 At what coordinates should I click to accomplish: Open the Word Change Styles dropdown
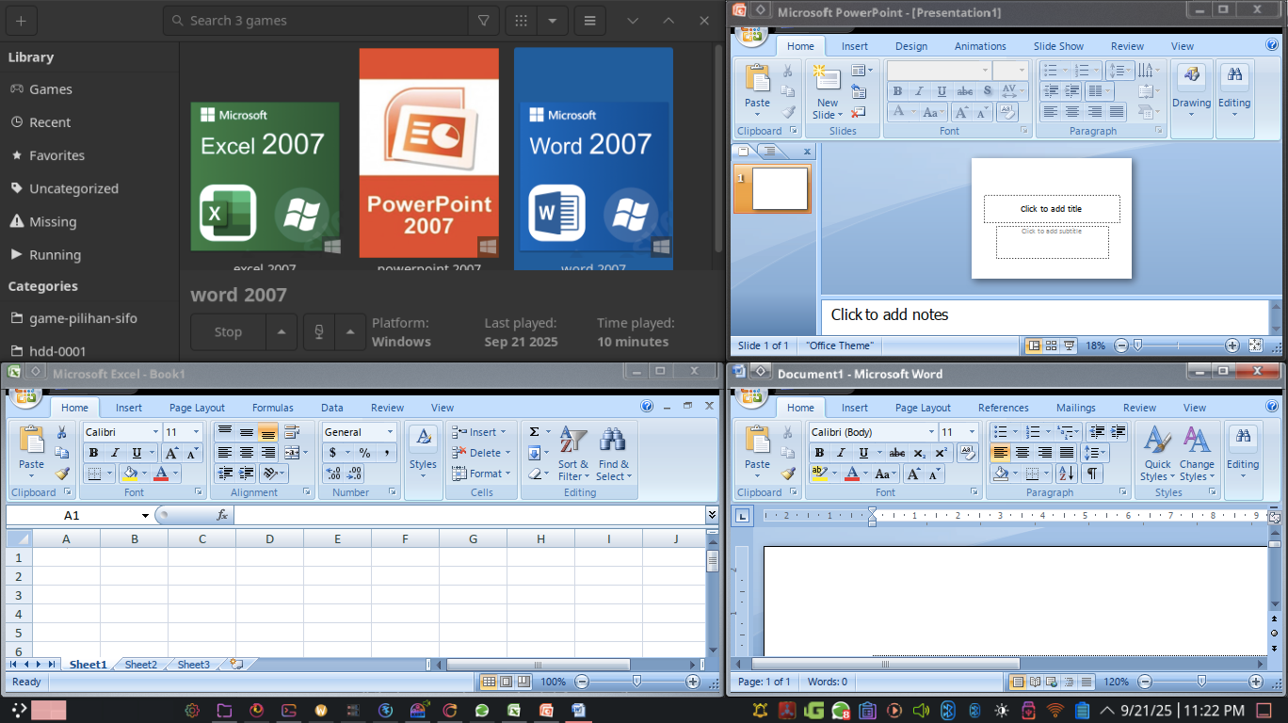pos(1197,455)
